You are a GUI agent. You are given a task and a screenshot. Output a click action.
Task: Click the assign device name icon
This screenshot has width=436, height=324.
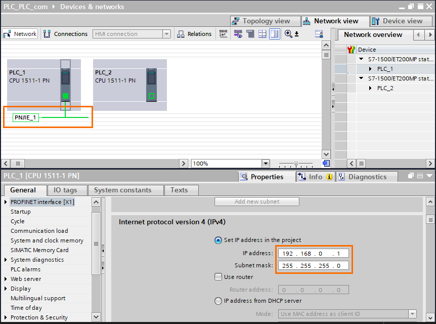click(x=223, y=34)
